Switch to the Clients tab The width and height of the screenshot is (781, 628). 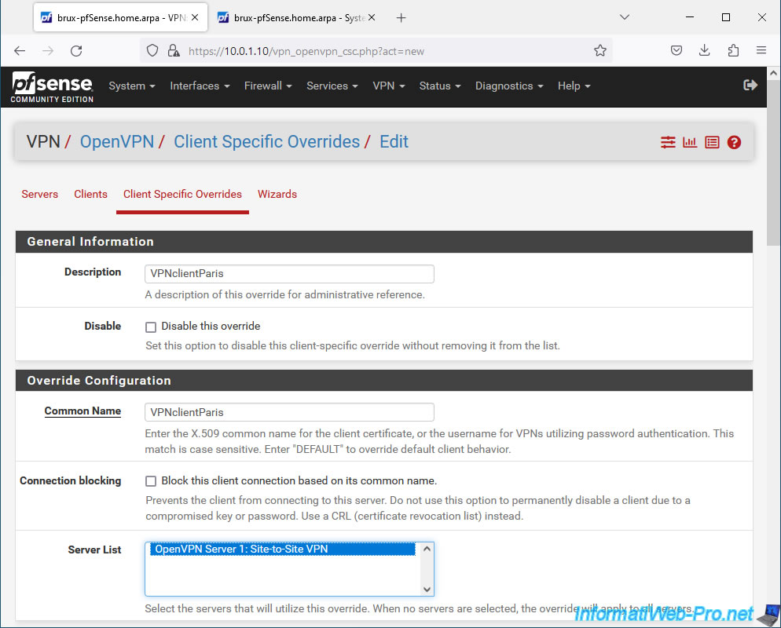click(x=90, y=194)
